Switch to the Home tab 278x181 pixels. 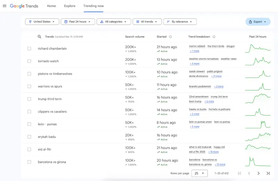51,6
